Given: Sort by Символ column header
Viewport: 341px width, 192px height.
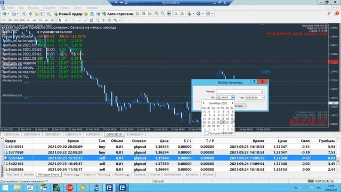Looking at the screenshot, I should click(x=139, y=141).
